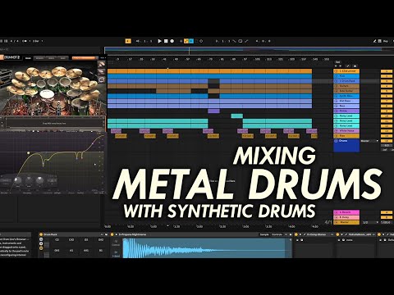Viewport: 394px width, 295px height.
Task: Select the Dist Bass track header
Action: click(x=346, y=101)
